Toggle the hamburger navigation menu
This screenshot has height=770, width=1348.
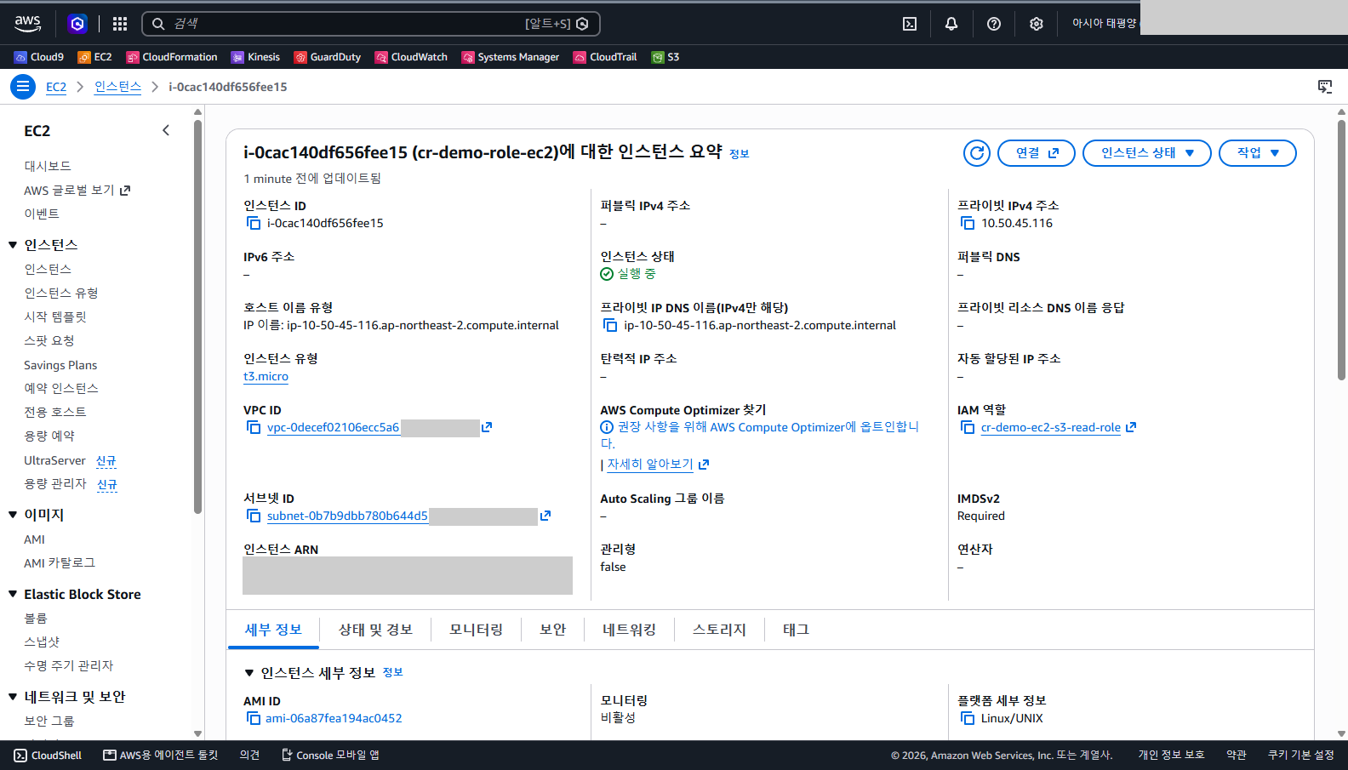(23, 87)
